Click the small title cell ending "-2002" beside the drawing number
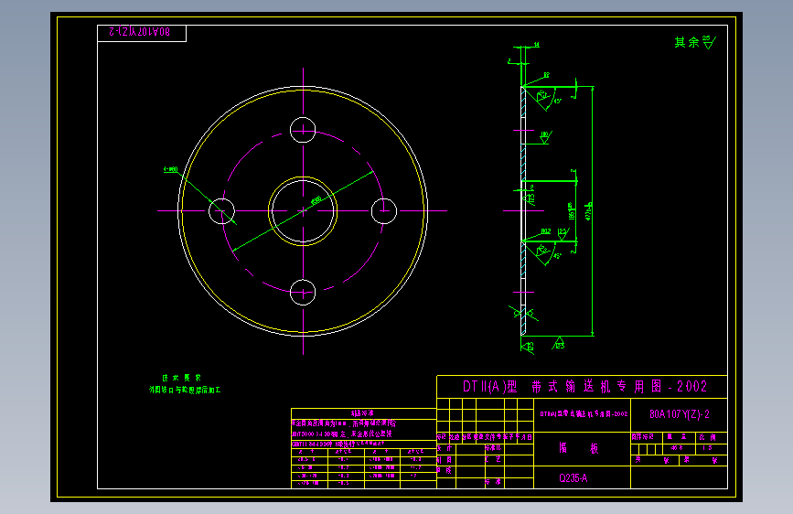 pos(584,413)
